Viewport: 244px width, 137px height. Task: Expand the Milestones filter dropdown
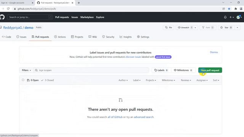click(169, 80)
